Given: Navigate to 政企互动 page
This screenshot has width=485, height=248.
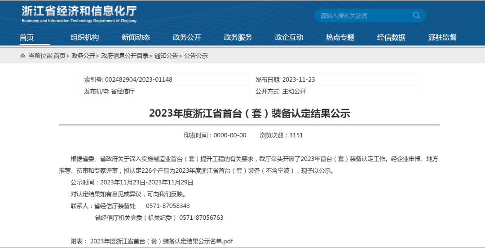Looking at the screenshot, I should coord(289,37).
